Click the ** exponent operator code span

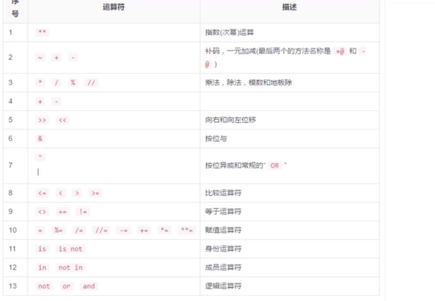click(41, 32)
